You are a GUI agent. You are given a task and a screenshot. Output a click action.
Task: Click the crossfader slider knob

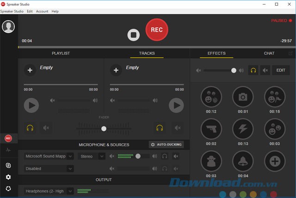(x=104, y=129)
